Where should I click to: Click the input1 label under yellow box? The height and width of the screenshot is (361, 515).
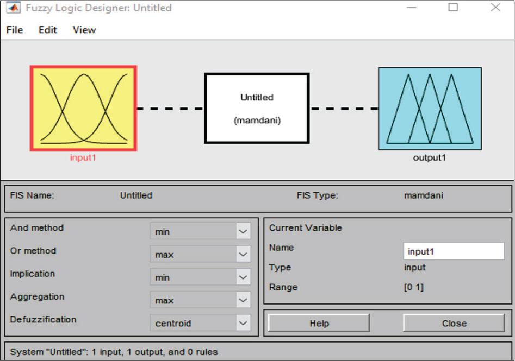(x=83, y=158)
